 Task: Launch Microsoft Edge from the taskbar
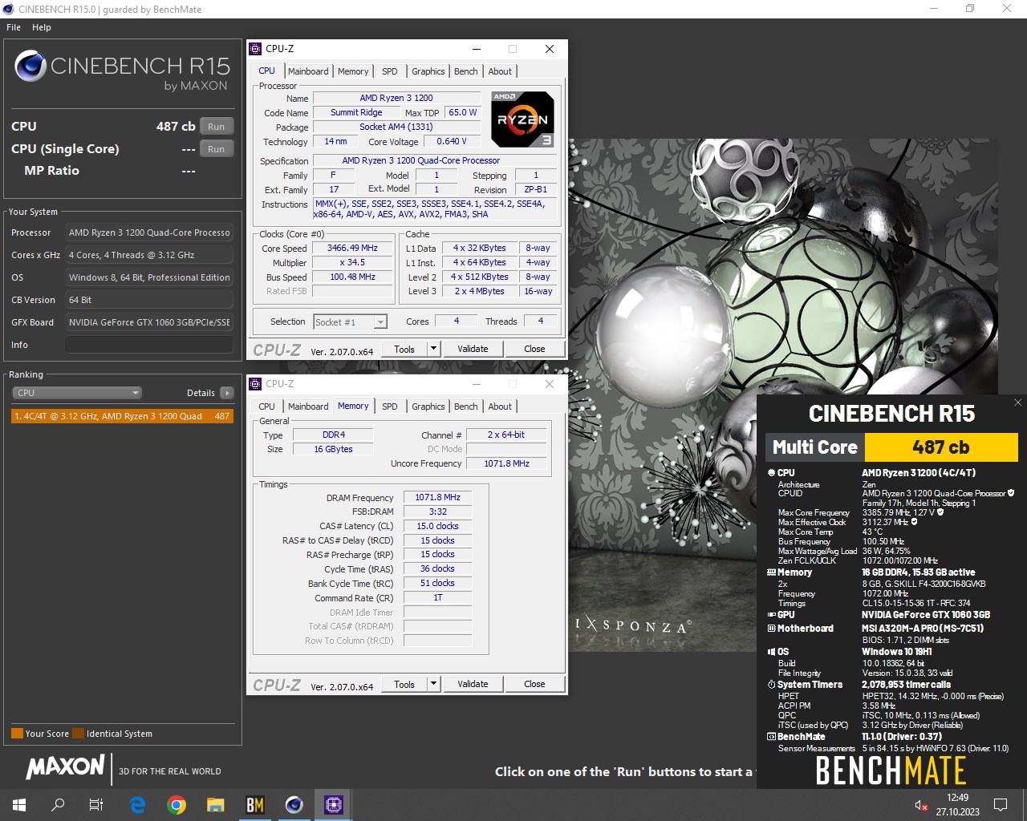coord(137,804)
